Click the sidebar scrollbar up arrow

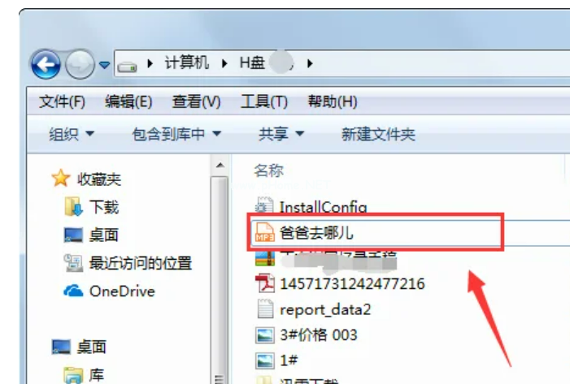pyautogui.click(x=220, y=166)
